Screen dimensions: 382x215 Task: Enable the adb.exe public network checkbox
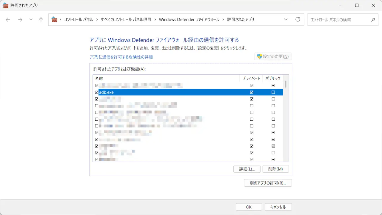point(273,92)
